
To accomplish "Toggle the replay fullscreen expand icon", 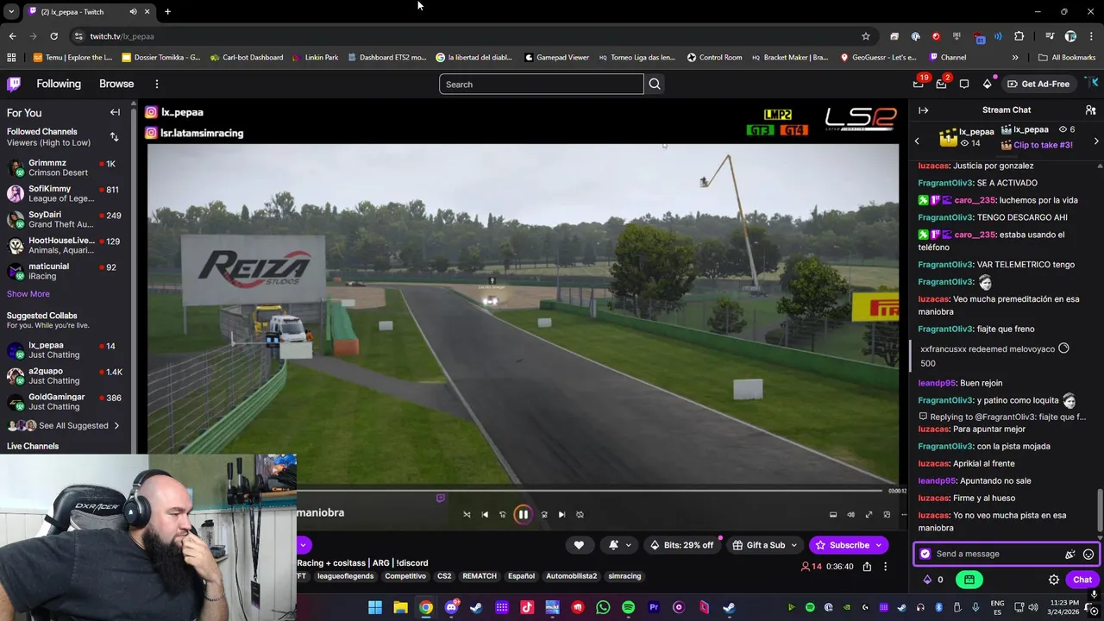I will pos(869,515).
